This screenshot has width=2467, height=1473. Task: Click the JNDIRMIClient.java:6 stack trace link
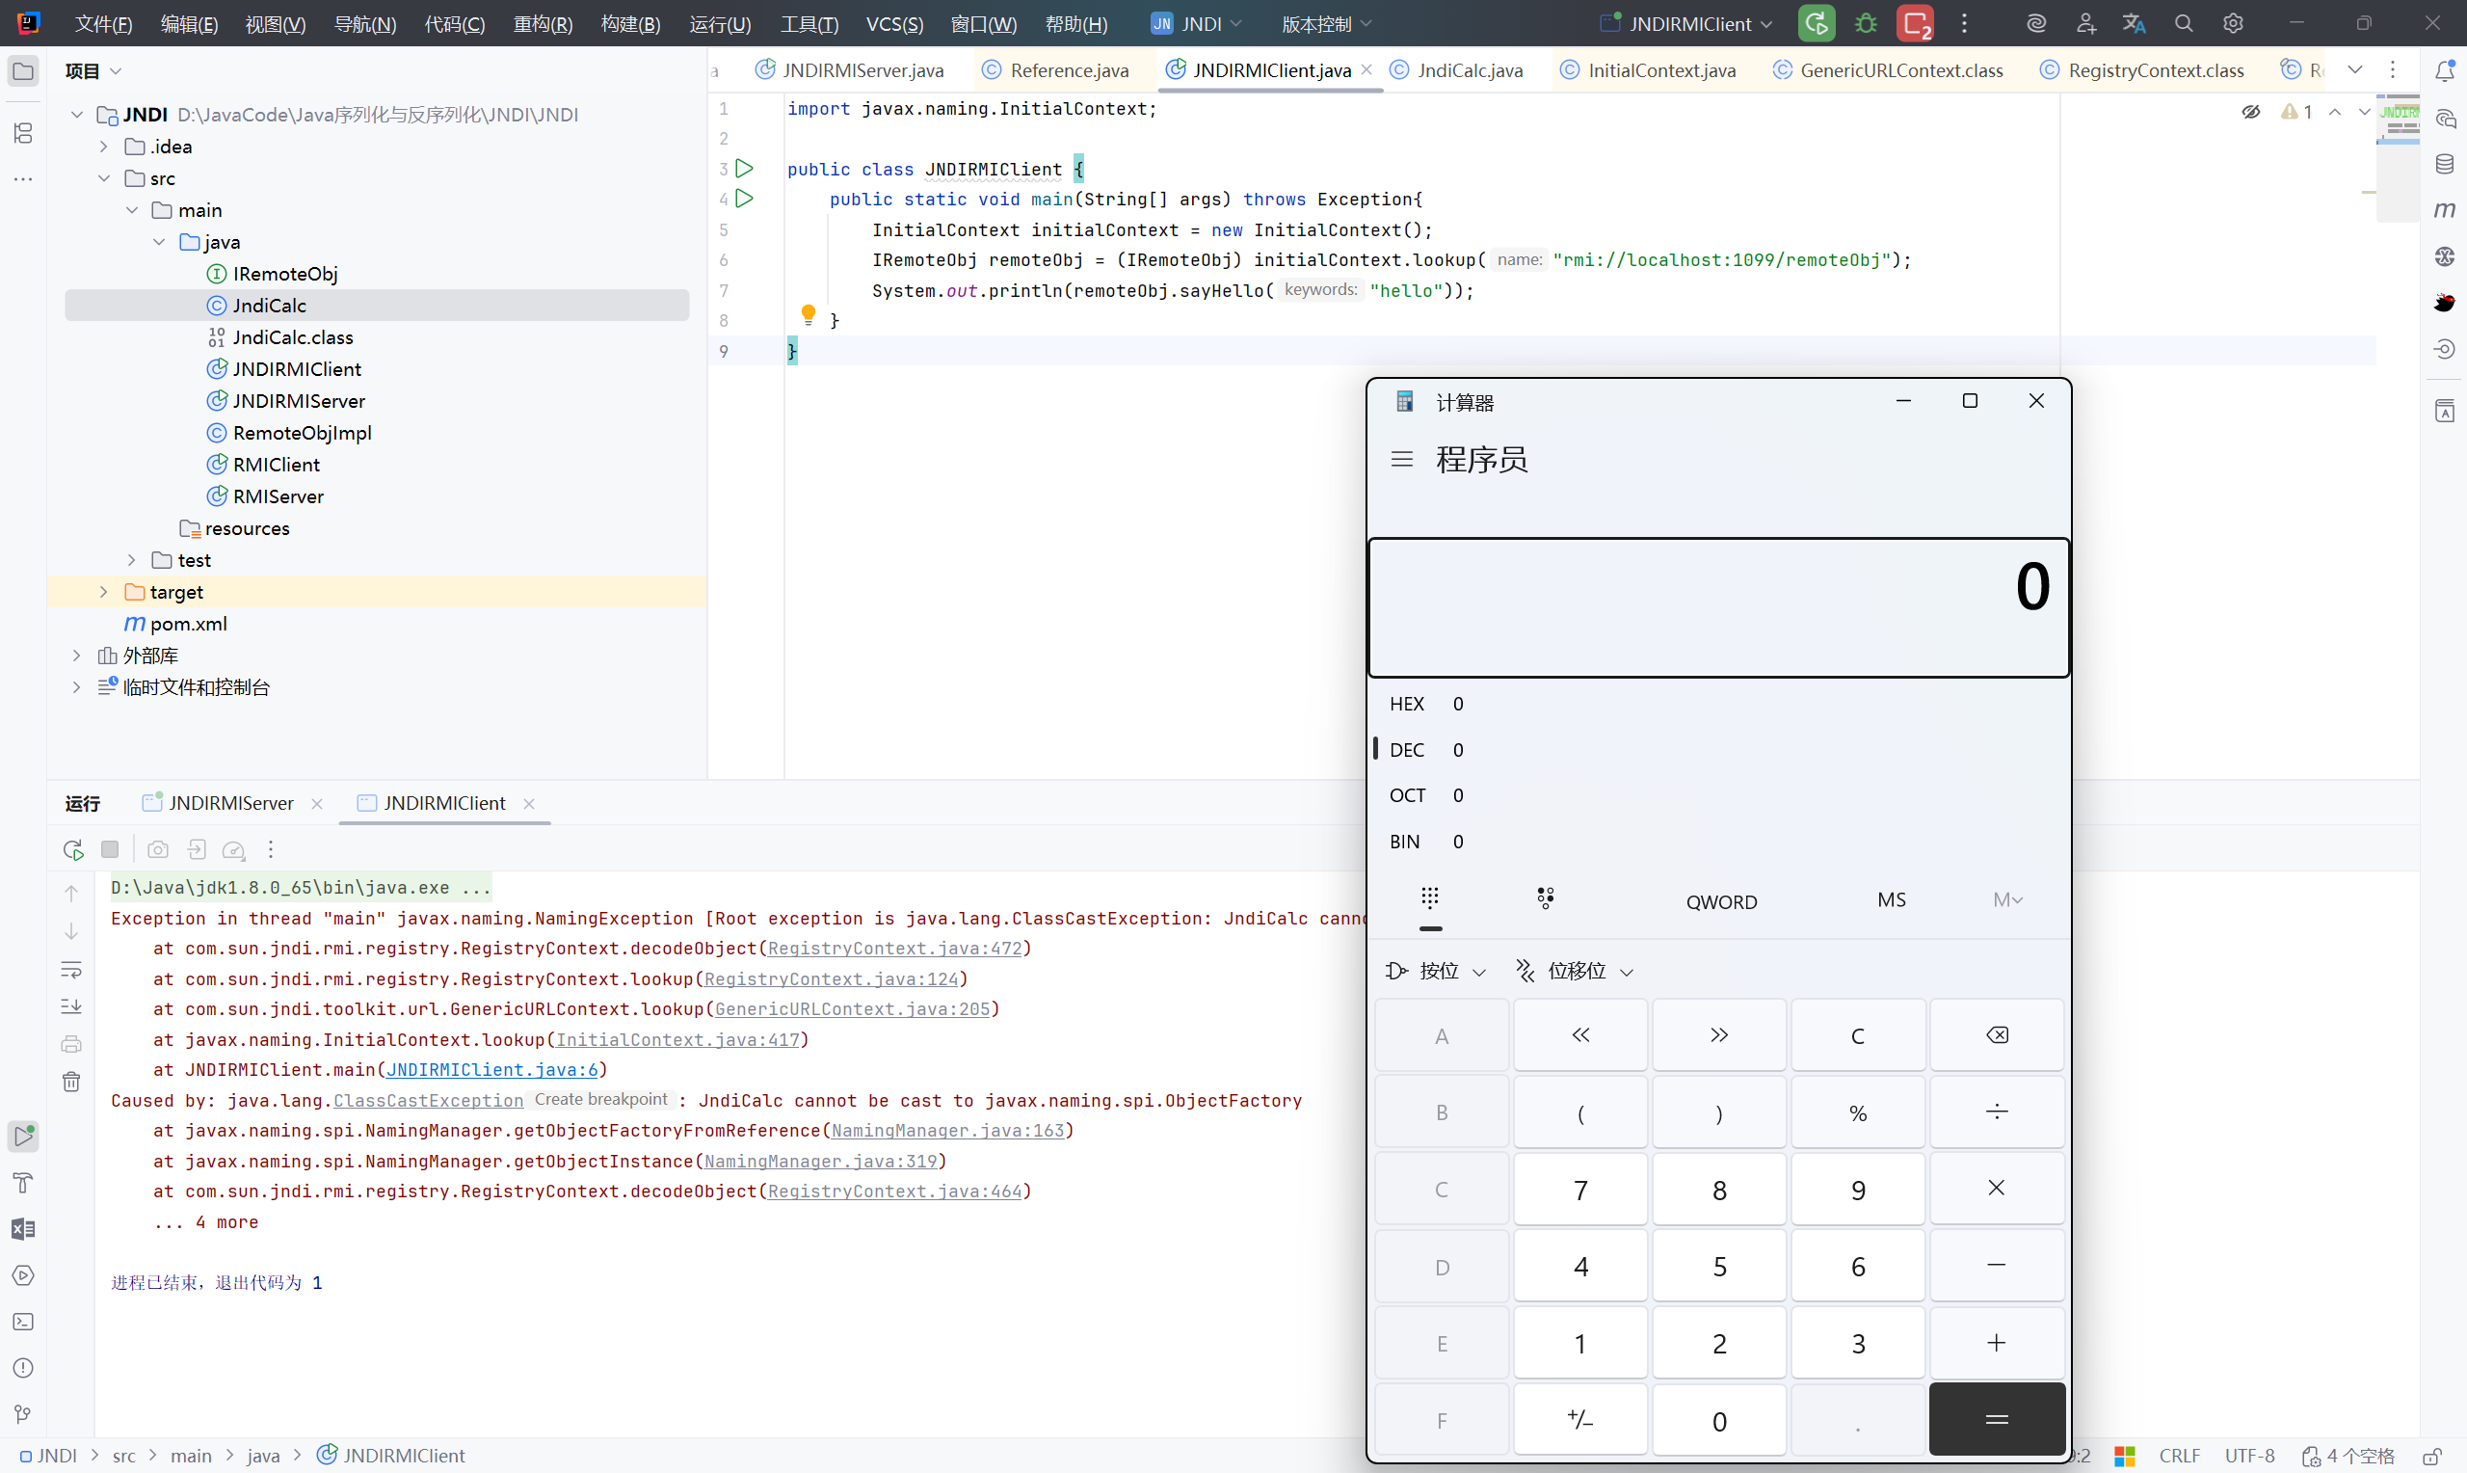[492, 1069]
